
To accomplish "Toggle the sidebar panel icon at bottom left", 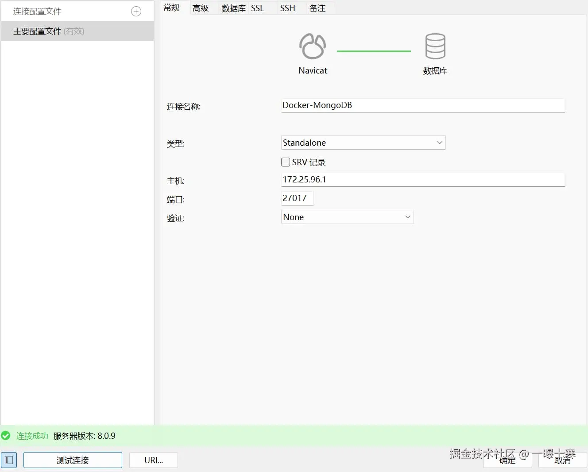I will [x=9, y=460].
